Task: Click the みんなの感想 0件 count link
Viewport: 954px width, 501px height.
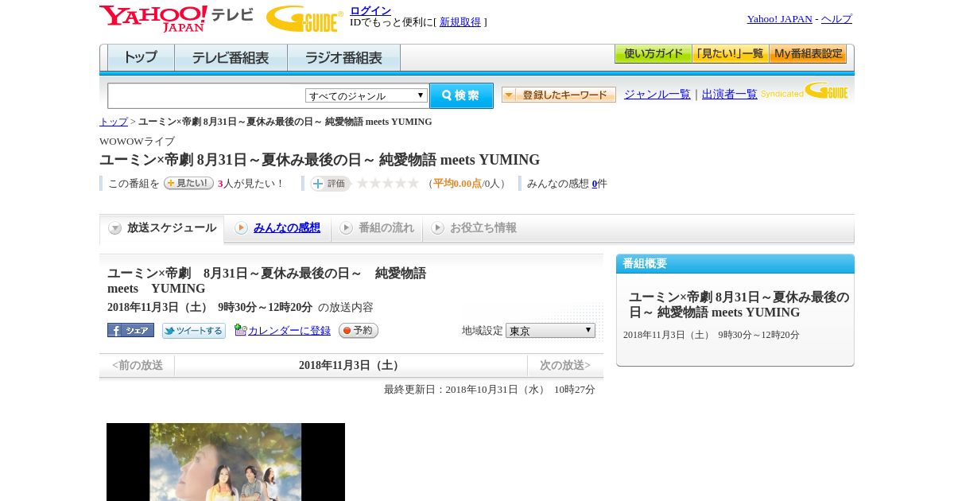Action: 595,184
